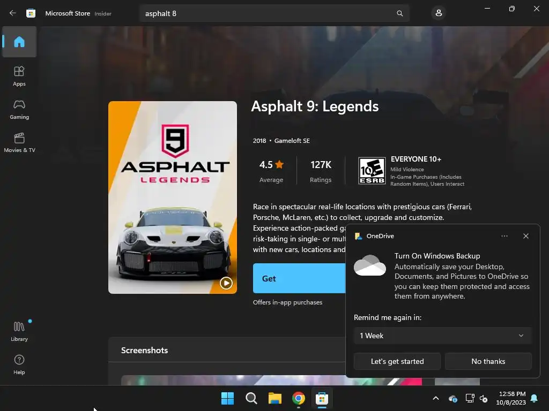Open the Movies & TV section

click(19, 142)
